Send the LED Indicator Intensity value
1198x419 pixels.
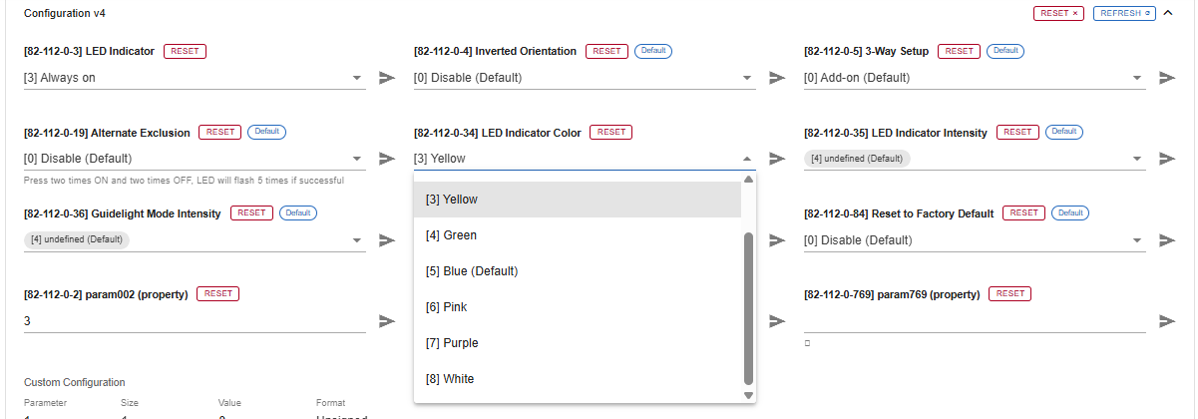pos(1166,159)
